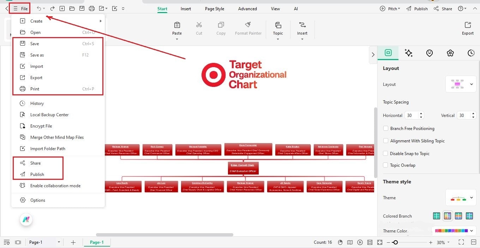Screen dimensions: 480x248
Task: Click the Publish button in header
Action: coord(417,9)
